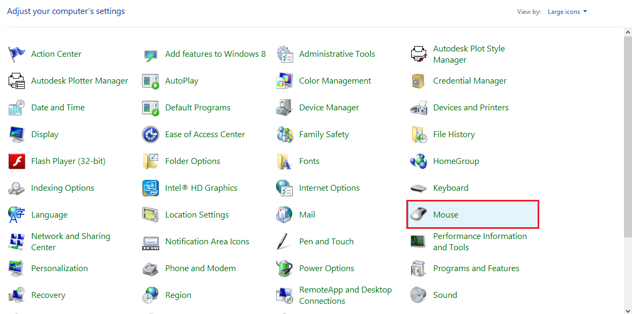Image resolution: width=632 pixels, height=314 pixels.
Task: Open the Date and Time icon
Action: [17, 108]
